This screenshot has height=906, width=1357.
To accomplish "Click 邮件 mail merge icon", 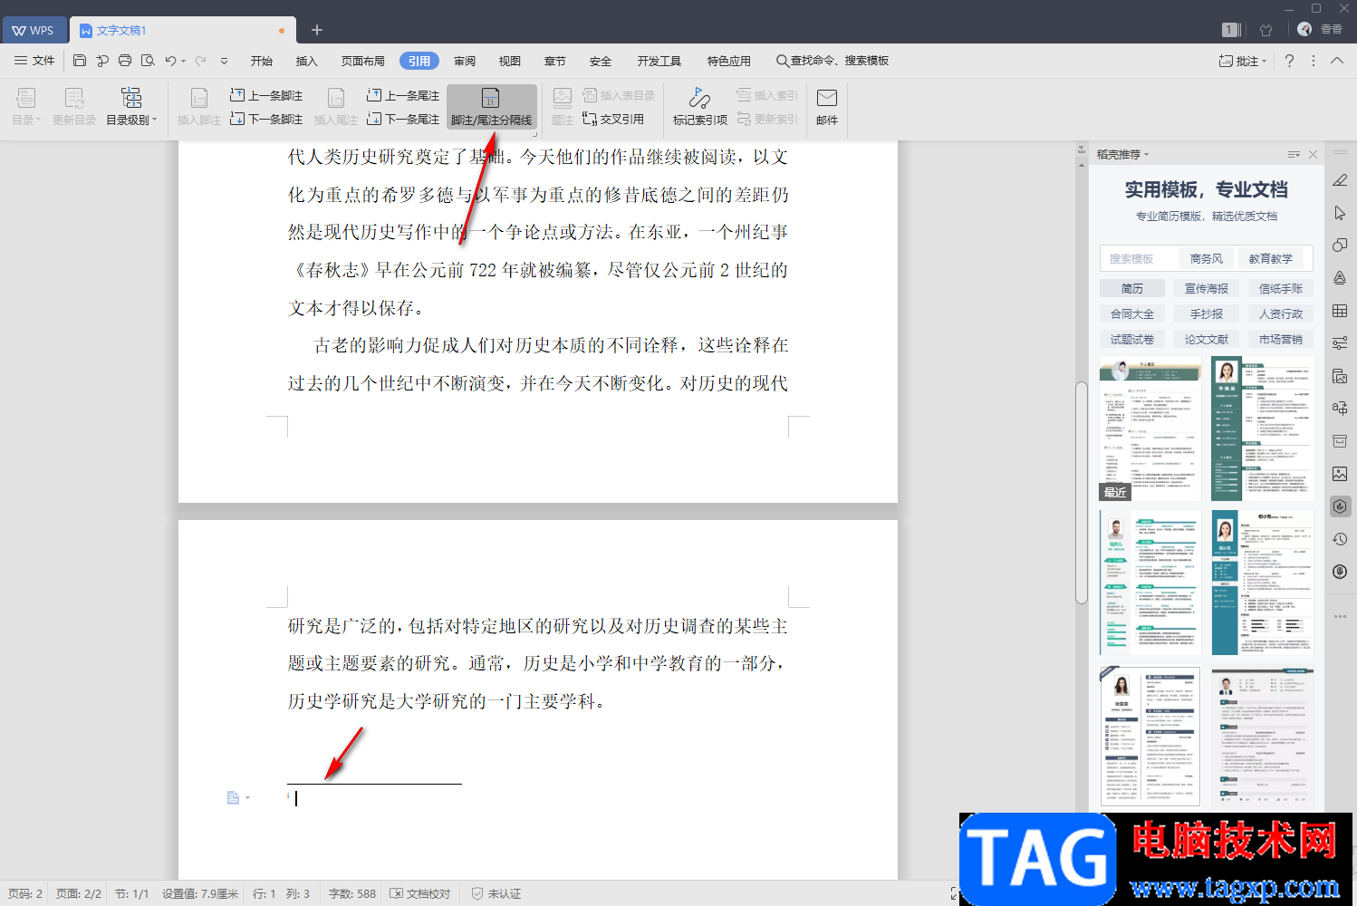I will (x=827, y=106).
